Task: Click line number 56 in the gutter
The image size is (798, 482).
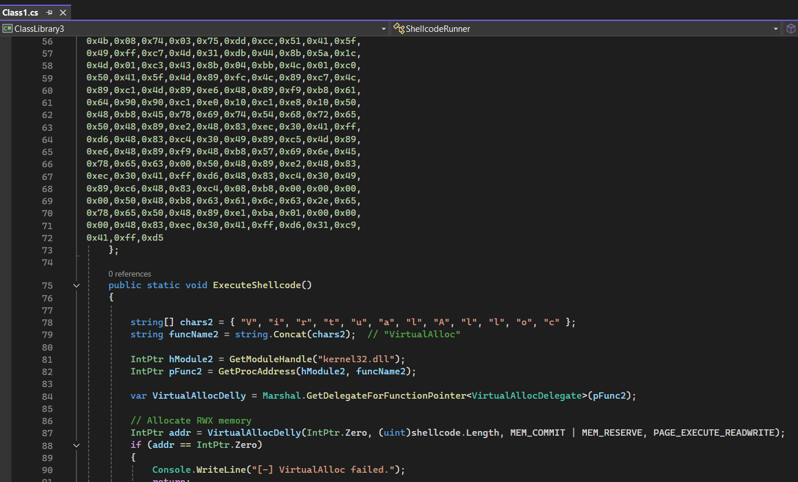Action: click(x=47, y=41)
